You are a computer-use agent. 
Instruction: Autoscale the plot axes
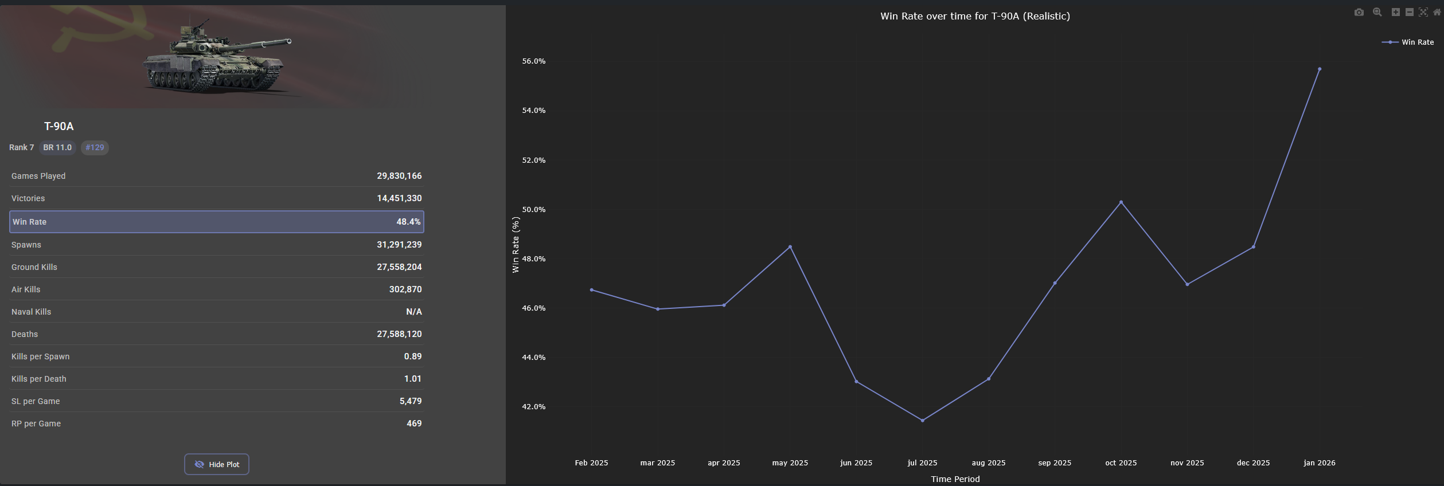1423,13
